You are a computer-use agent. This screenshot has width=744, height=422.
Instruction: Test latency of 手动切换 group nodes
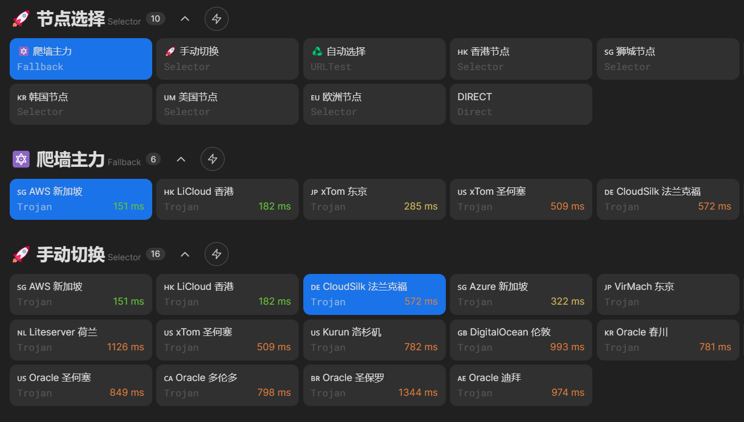click(x=217, y=255)
